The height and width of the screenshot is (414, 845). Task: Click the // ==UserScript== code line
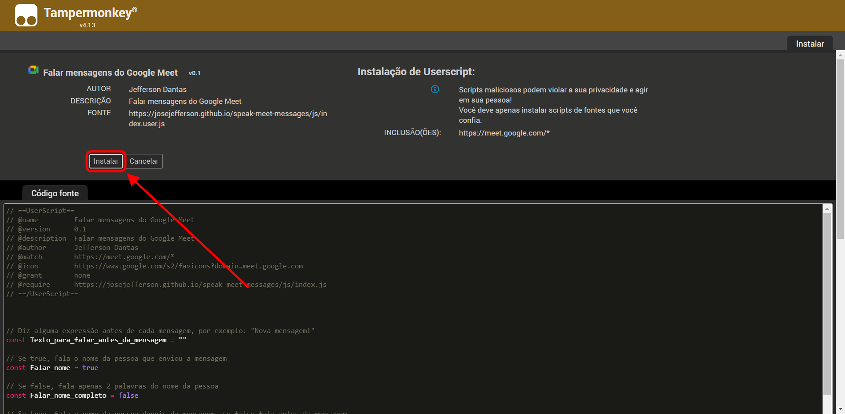click(x=40, y=211)
